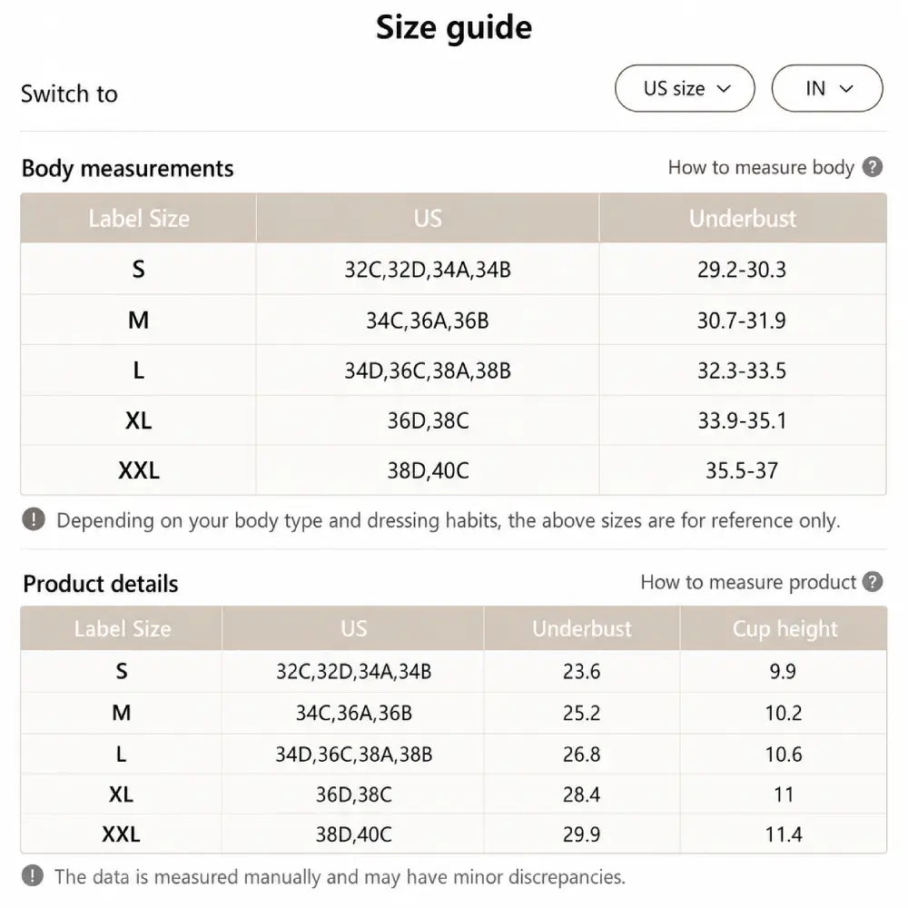
Task: Select the 11.4 cup height value
Action: (x=784, y=834)
